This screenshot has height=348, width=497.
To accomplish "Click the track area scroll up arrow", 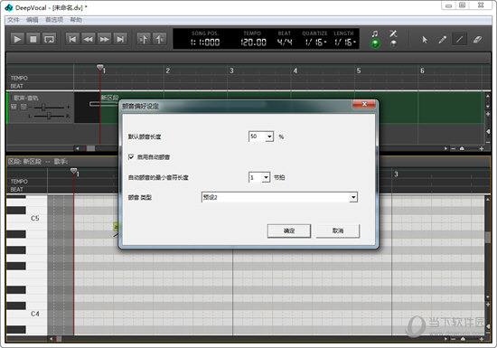I will (x=488, y=96).
